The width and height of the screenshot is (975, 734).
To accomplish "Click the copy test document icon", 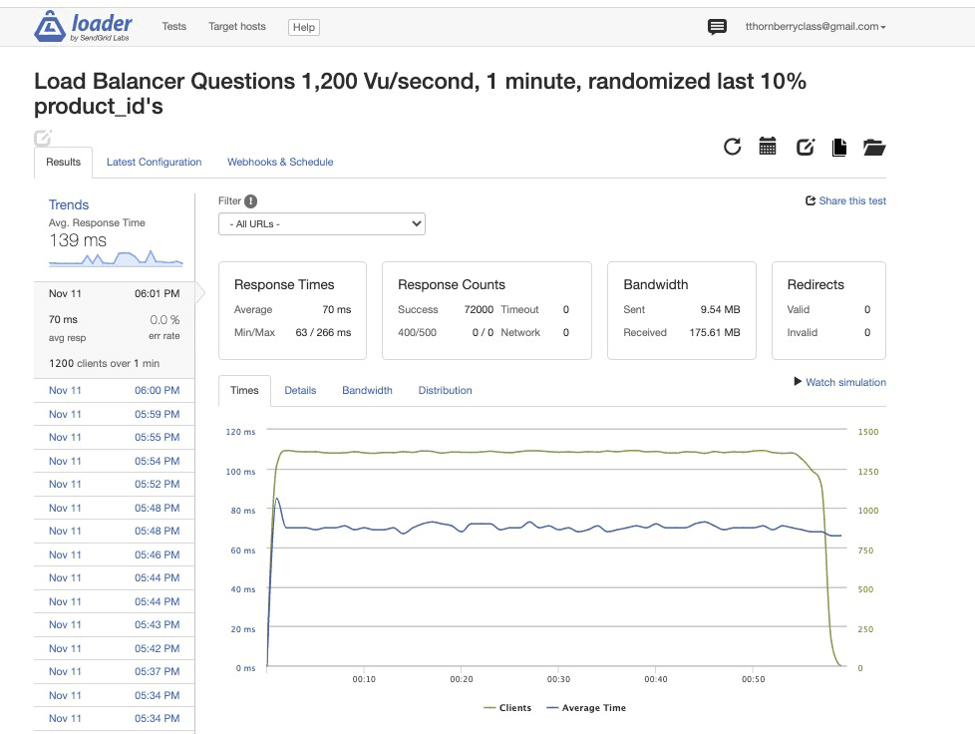I will point(838,148).
